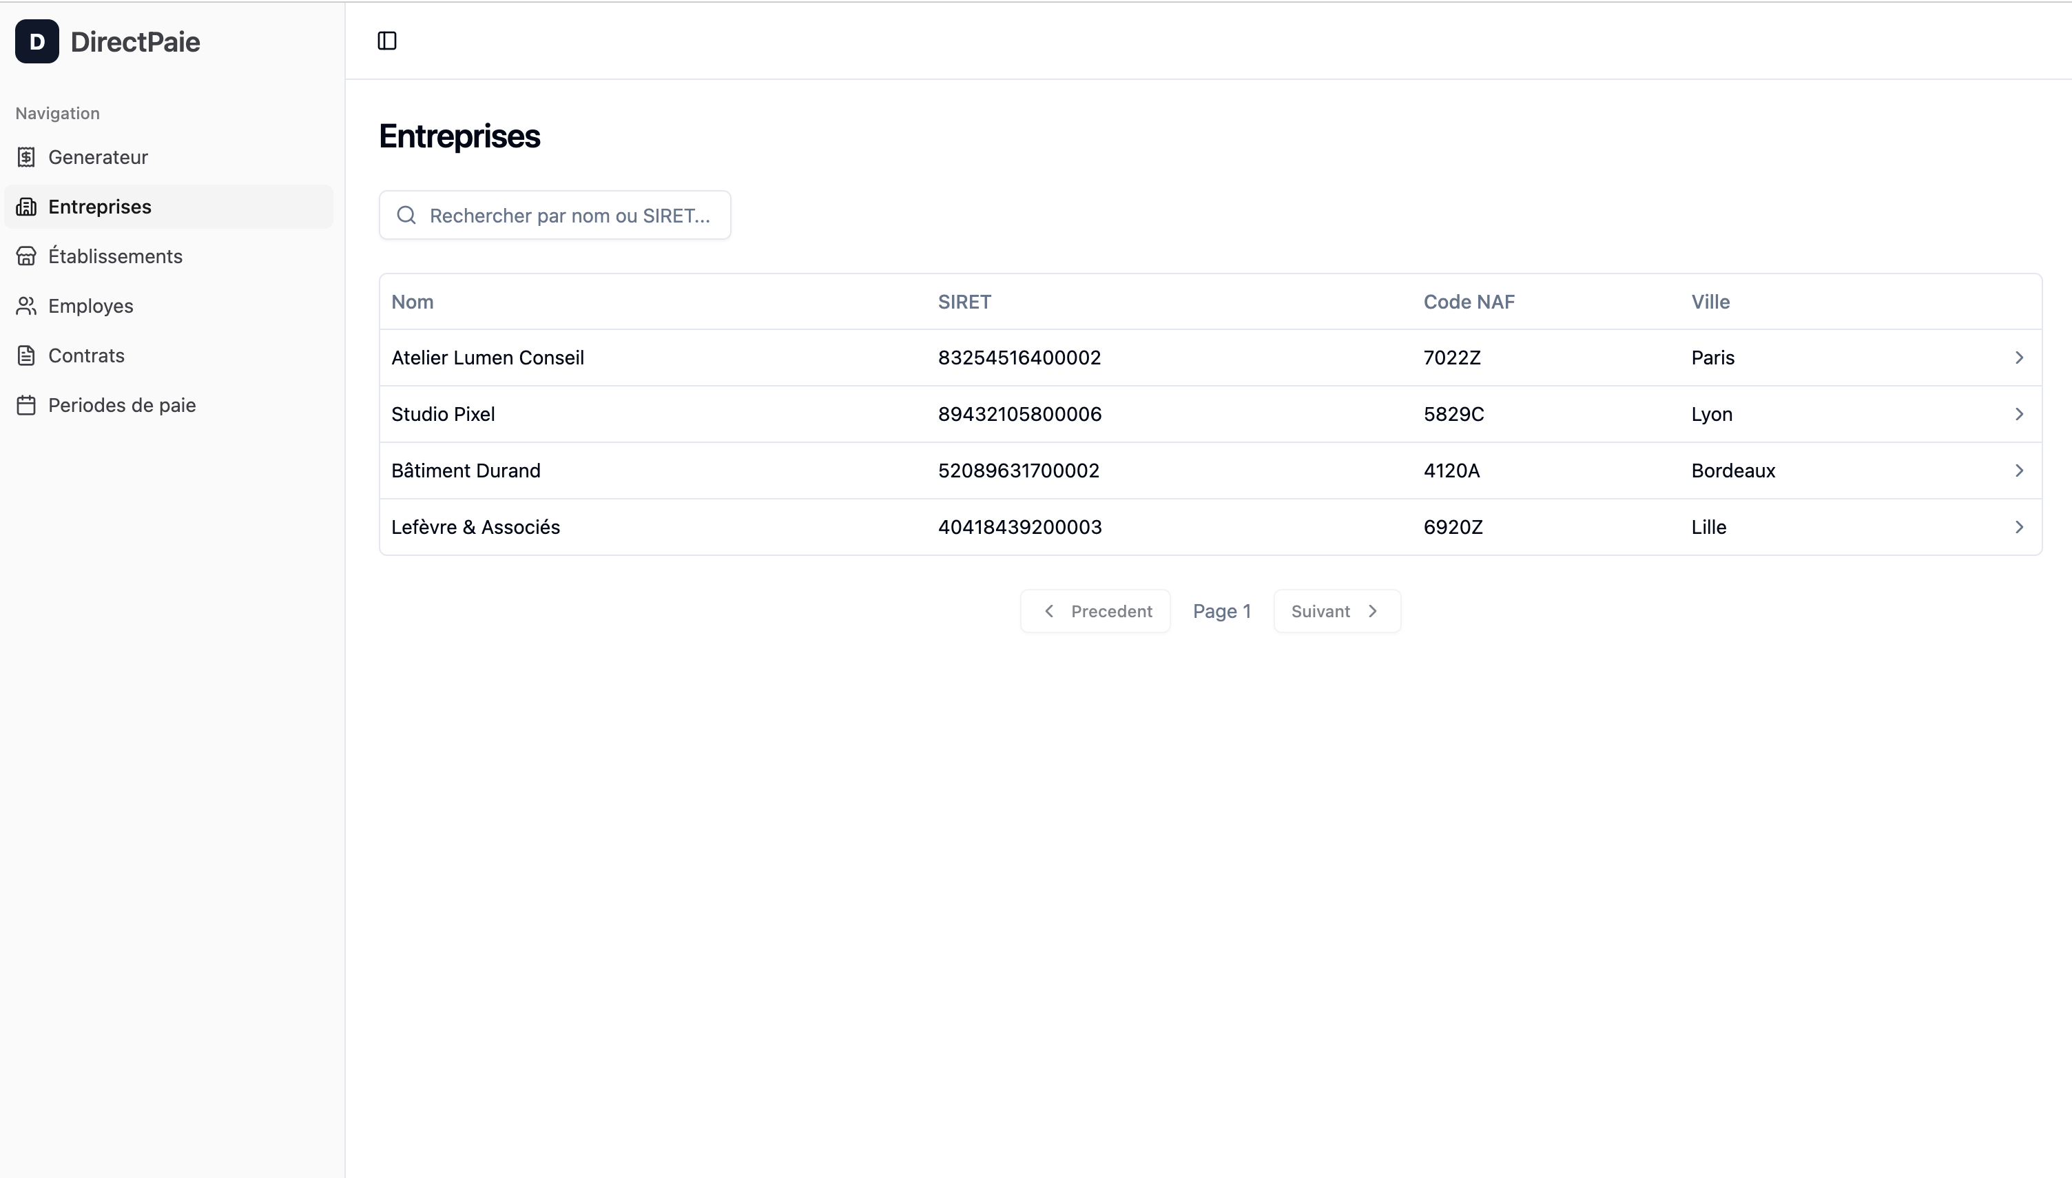Focus the search by nom or SIRET field
The image size is (2072, 1178).
(555, 215)
